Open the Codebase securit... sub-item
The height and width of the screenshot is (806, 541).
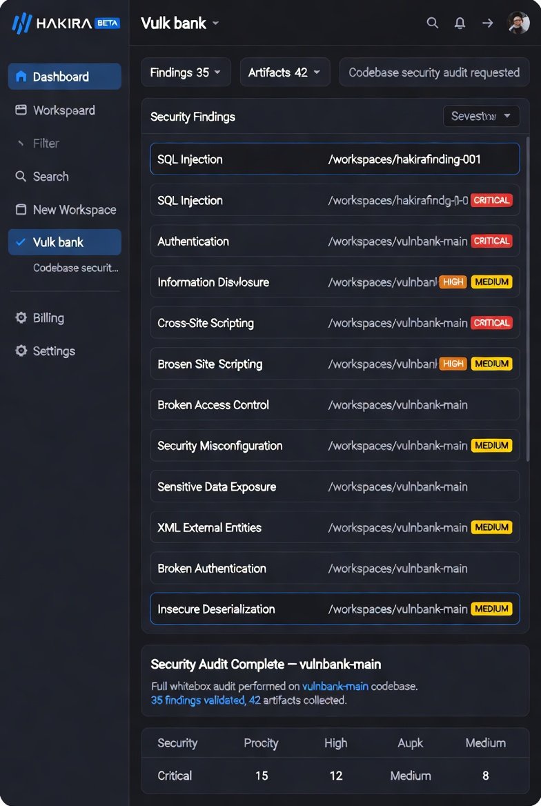click(x=76, y=268)
